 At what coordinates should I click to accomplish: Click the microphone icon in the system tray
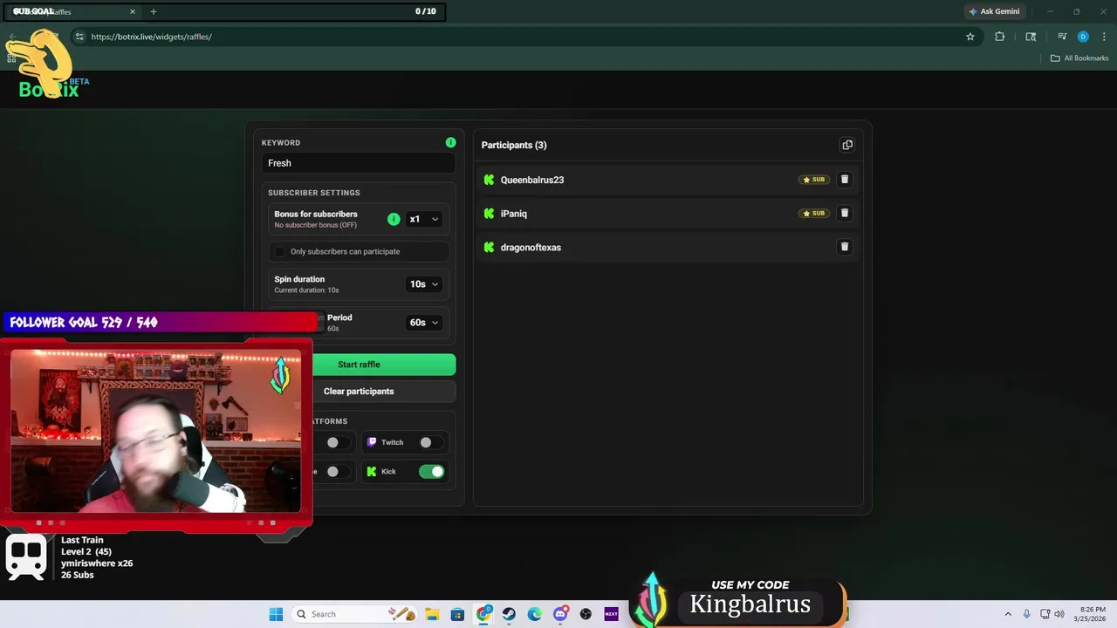(x=1026, y=614)
